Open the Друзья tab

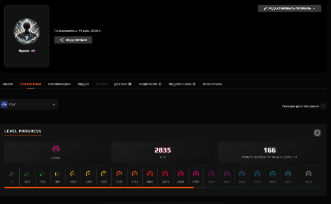pos(123,84)
